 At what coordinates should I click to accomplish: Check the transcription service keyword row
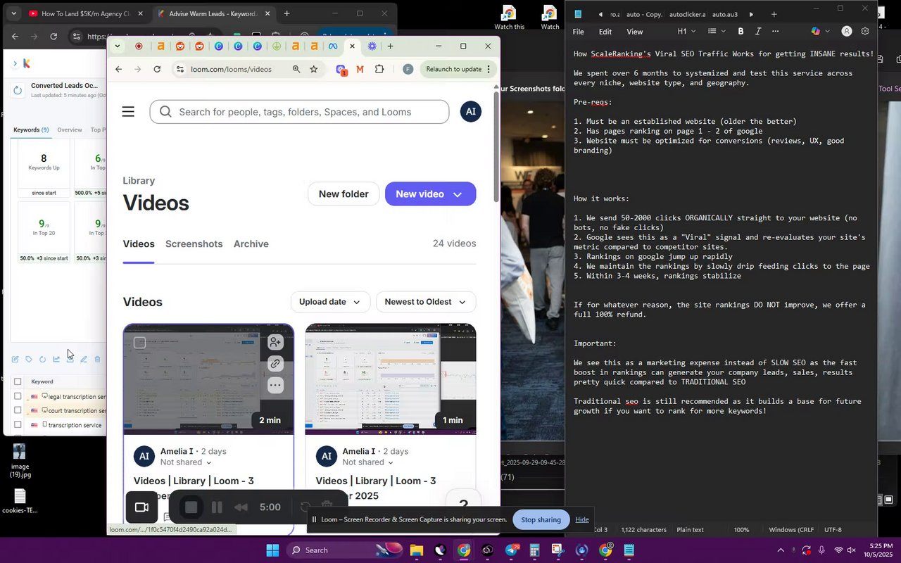(x=18, y=425)
